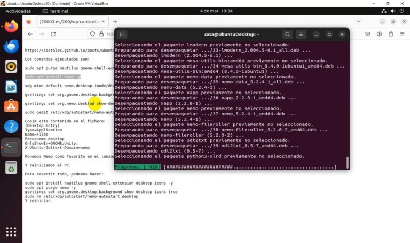This screenshot has width=410, height=243.
Task: Open LibreOffice Writer from the dock
Action: (x=11, y=87)
